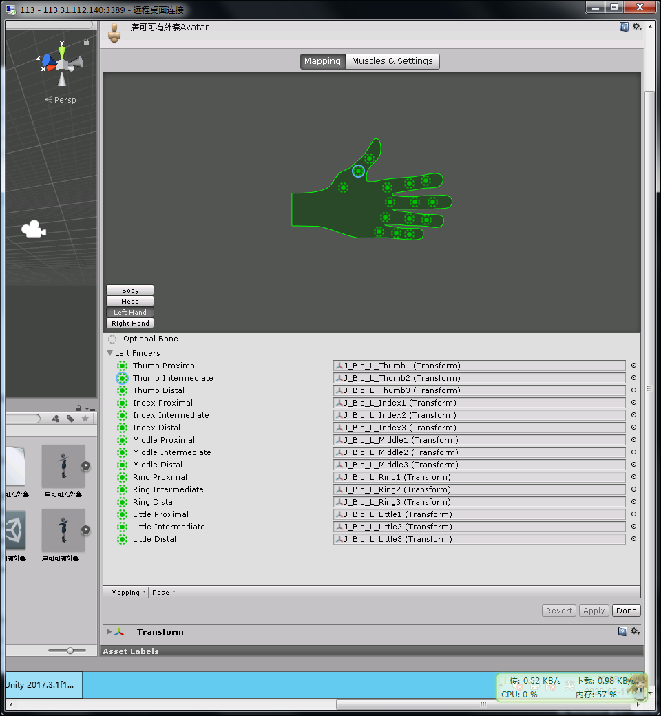This screenshot has width=661, height=716.
Task: Show the Left Hand mapping view
Action: (x=130, y=312)
